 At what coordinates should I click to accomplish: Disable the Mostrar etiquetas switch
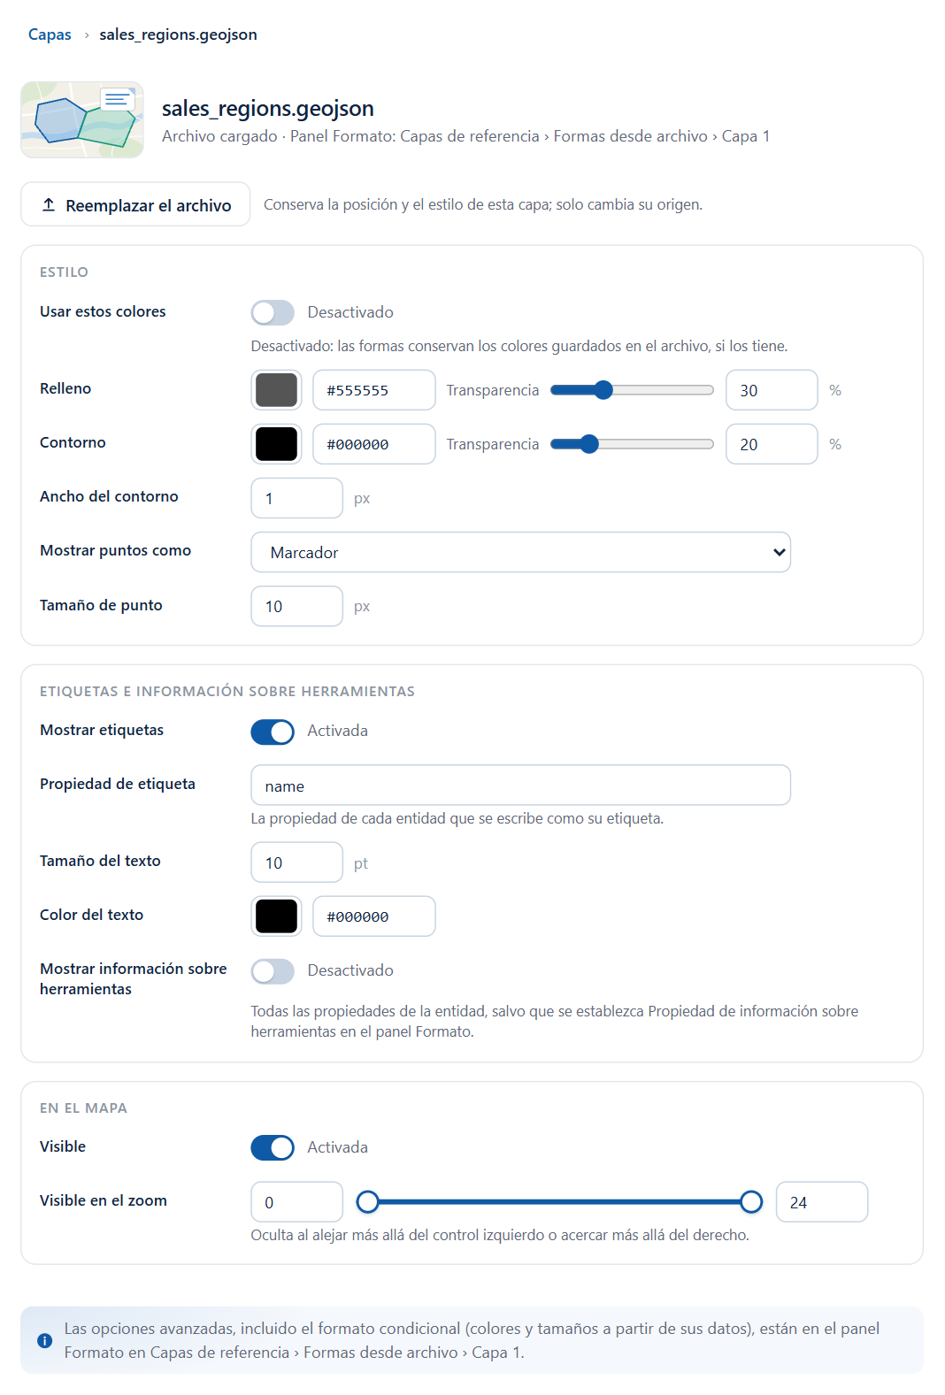(273, 732)
